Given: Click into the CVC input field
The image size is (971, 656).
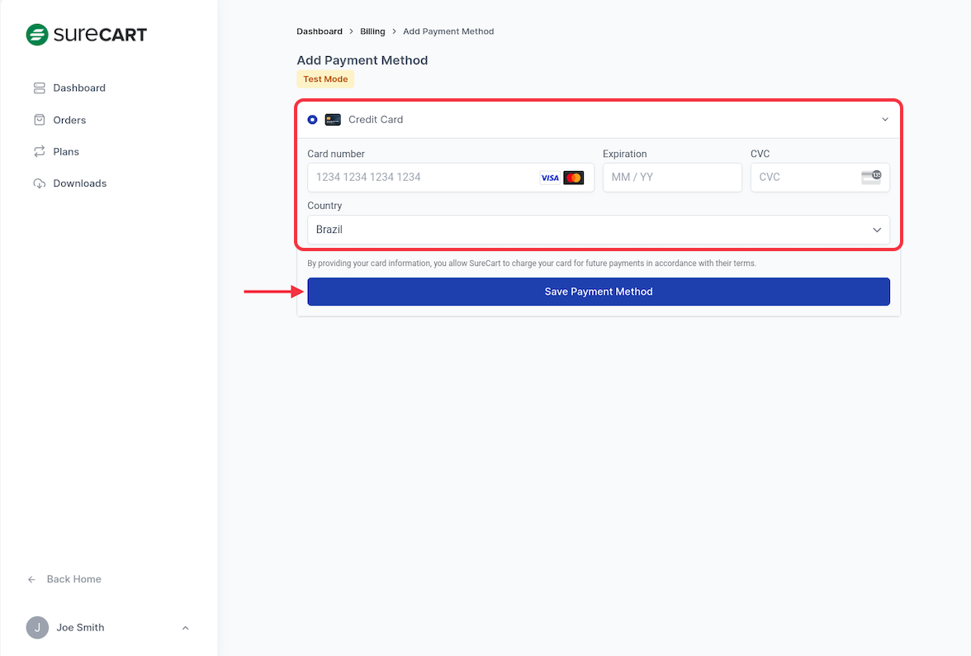Looking at the screenshot, I should click(805, 178).
